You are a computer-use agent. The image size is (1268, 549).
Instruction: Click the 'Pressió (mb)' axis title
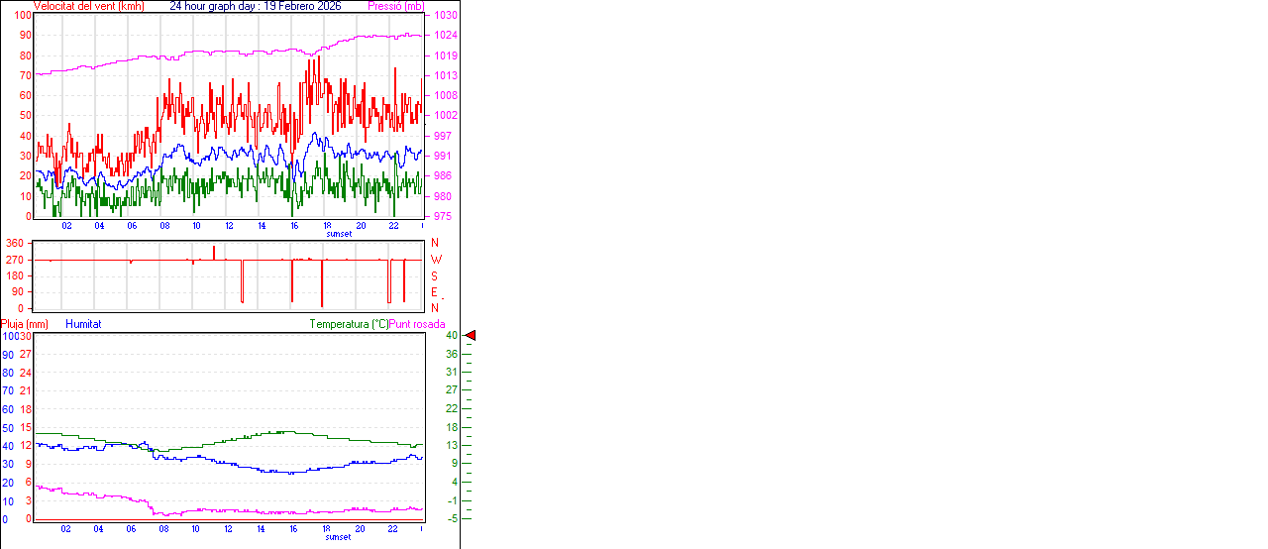click(395, 6)
